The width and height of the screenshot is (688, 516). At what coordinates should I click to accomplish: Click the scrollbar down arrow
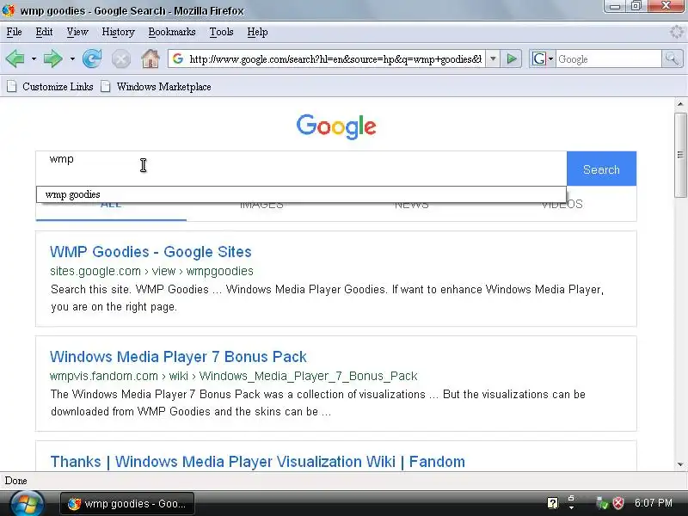[x=680, y=464]
